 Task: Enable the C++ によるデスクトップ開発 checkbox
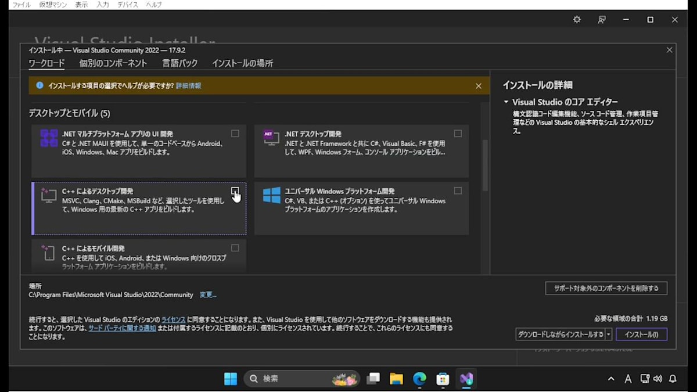[235, 190]
